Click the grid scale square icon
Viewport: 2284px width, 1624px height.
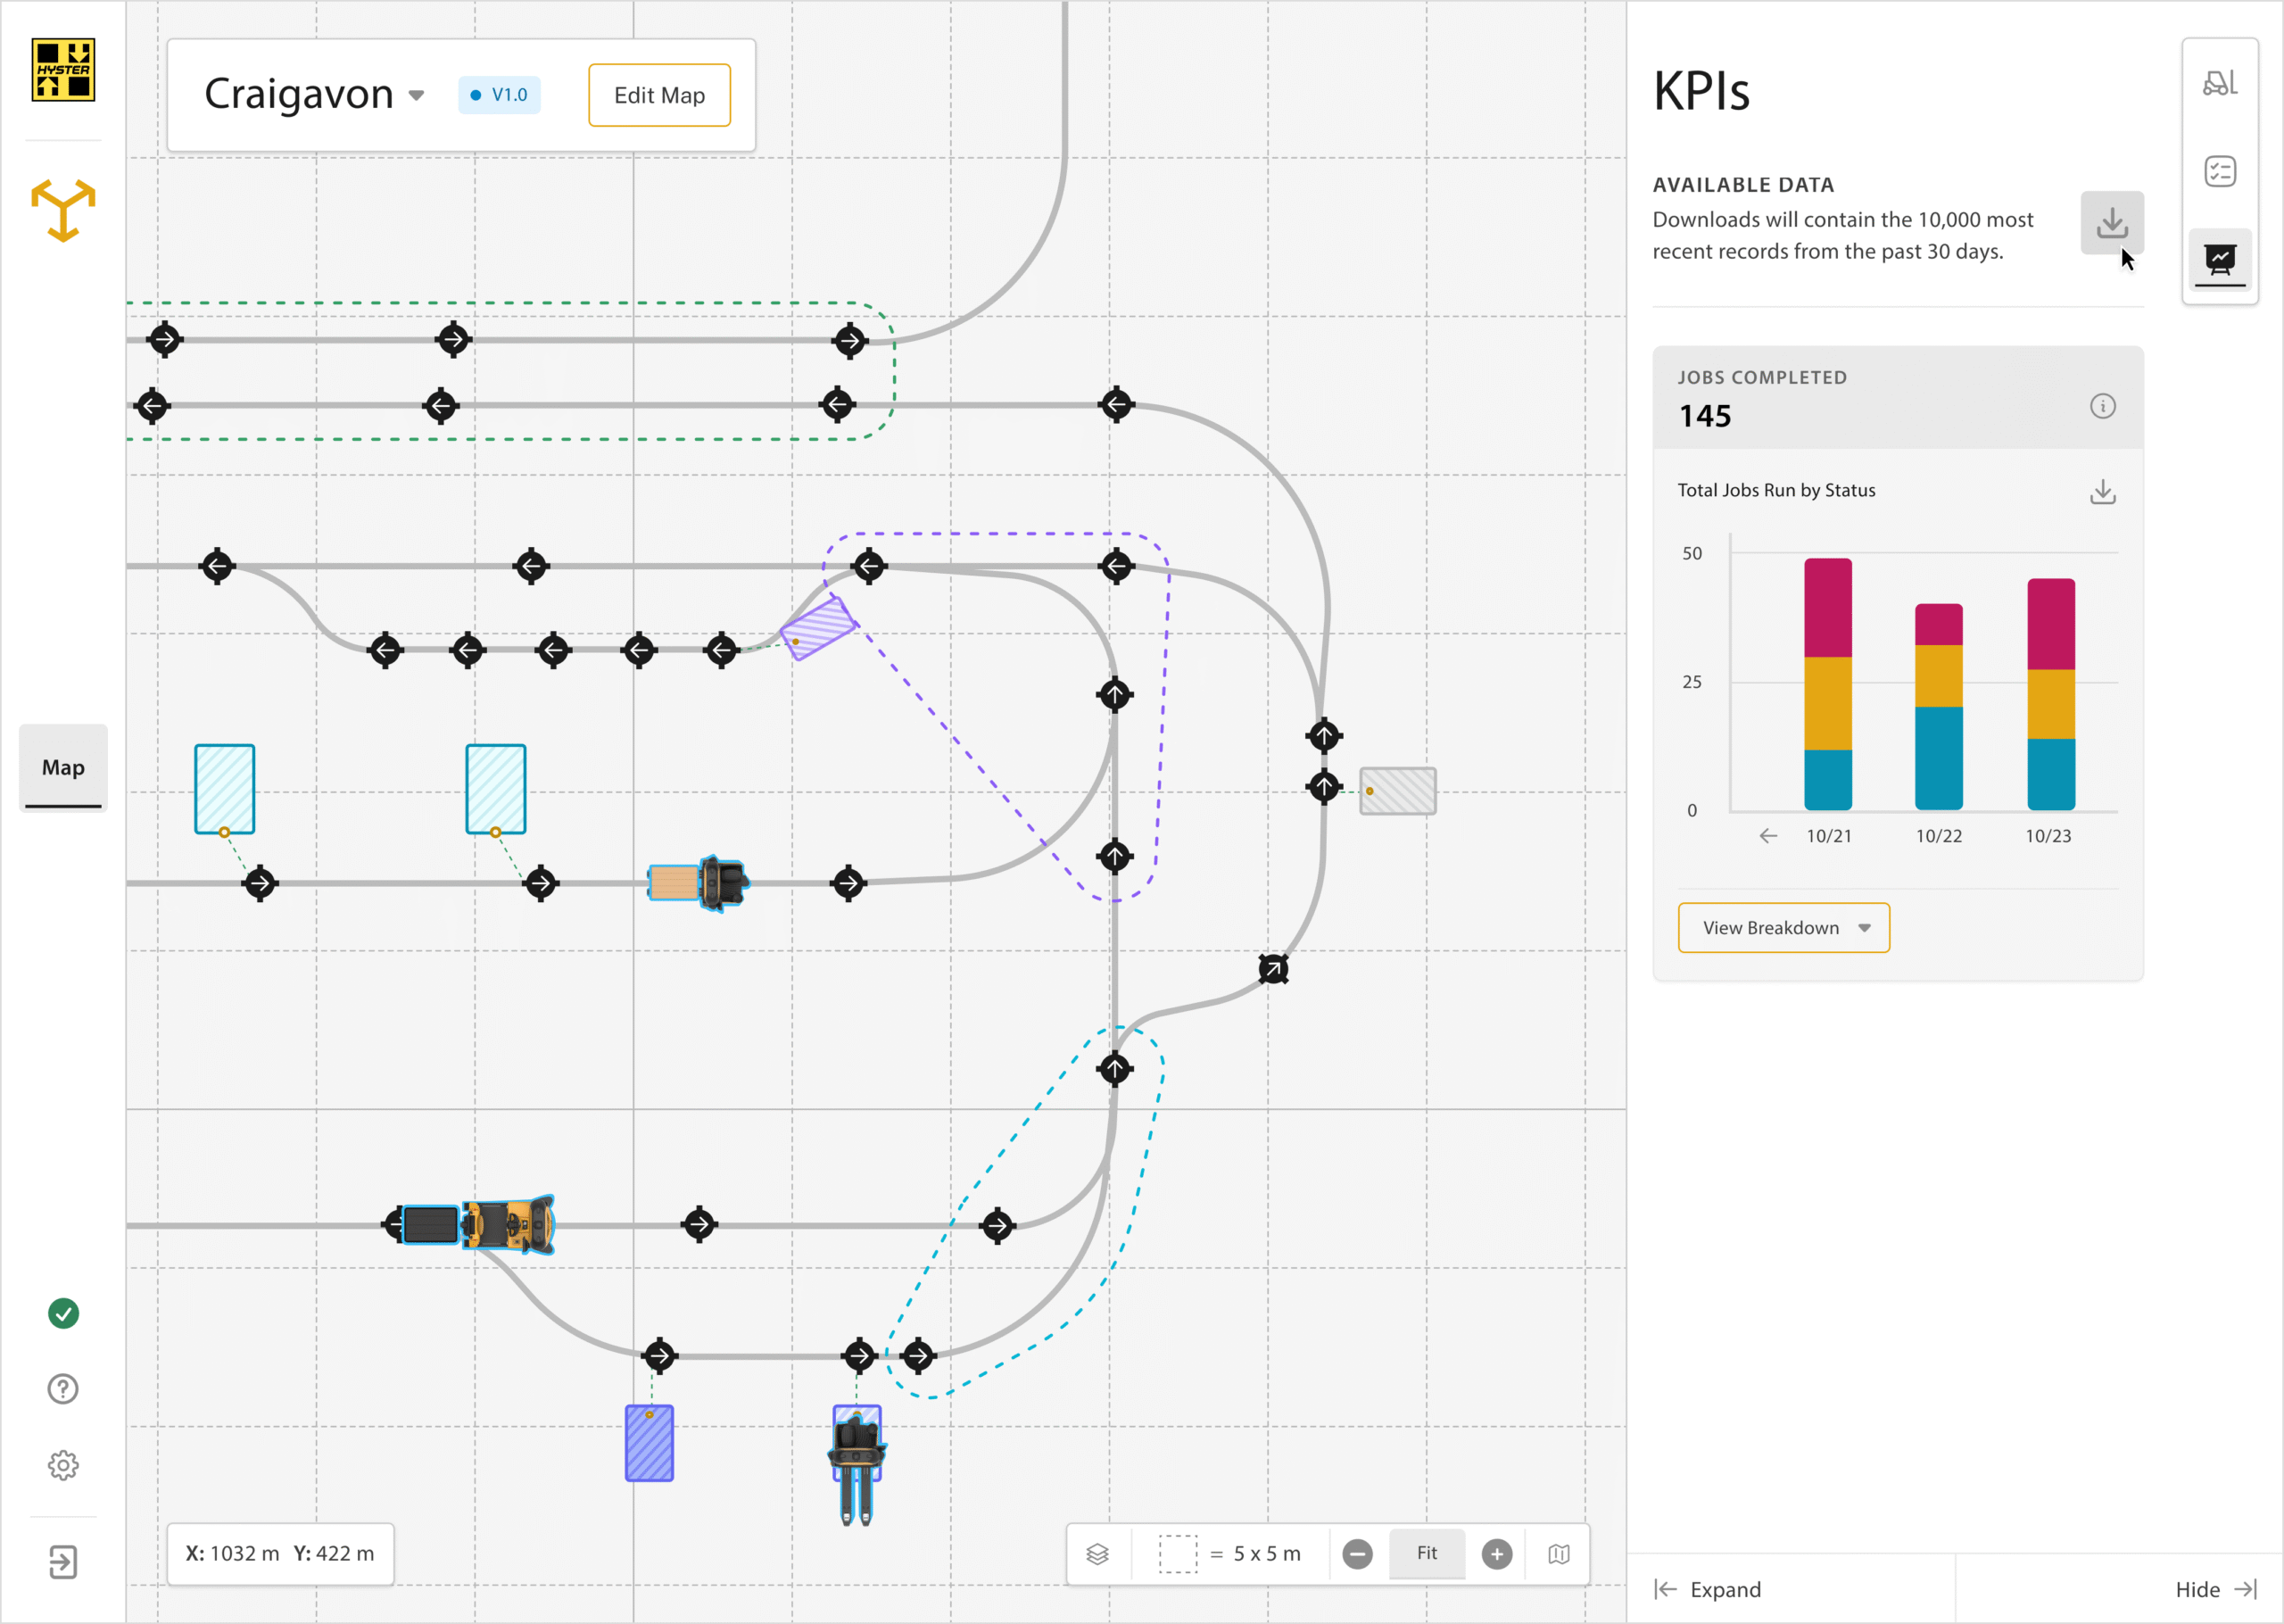pyautogui.click(x=1179, y=1554)
